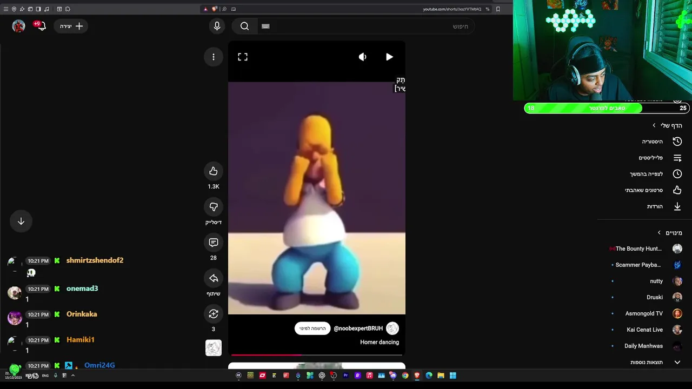692x389 pixels.
Task: Bookmark page via browser bookmark icon
Action: (x=498, y=9)
